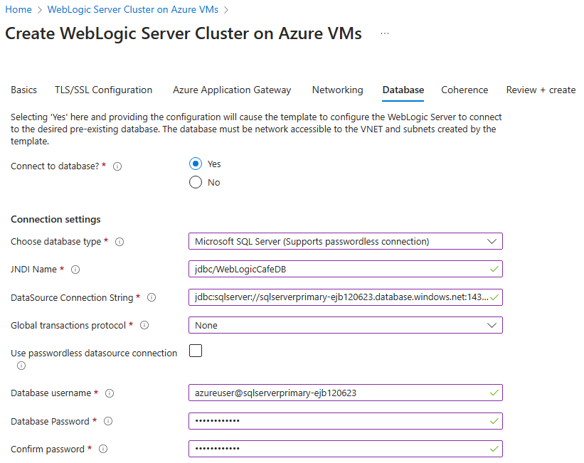This screenshot has height=463, width=584.
Task: Click the info icon beside Choose database type
Action: (x=120, y=242)
